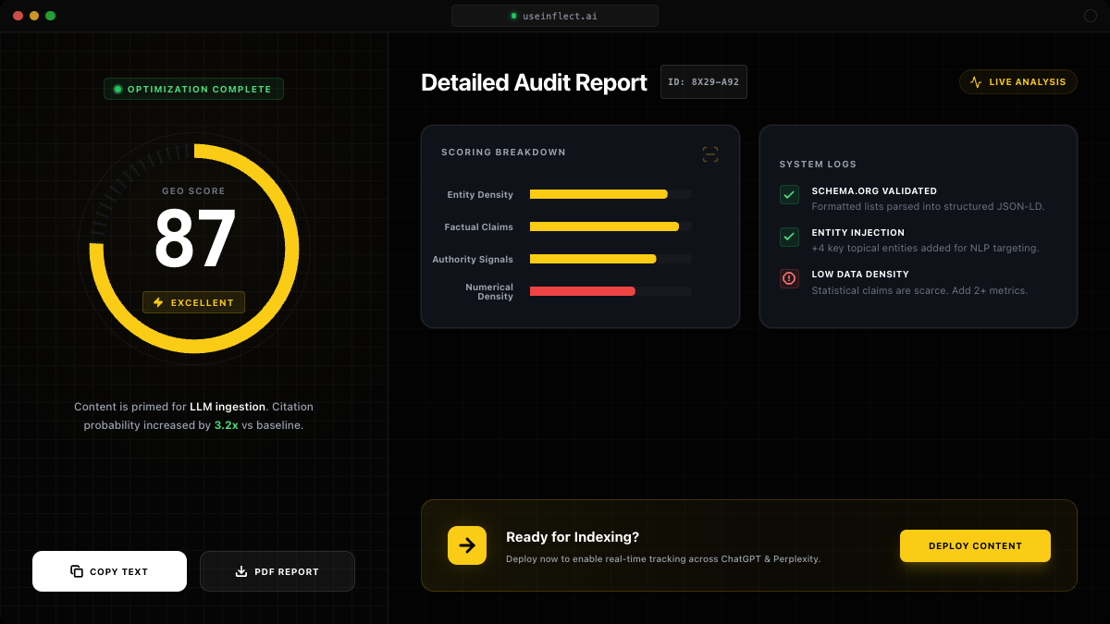Click the fullscreen scan icon in Scoring Breakdown

click(709, 154)
